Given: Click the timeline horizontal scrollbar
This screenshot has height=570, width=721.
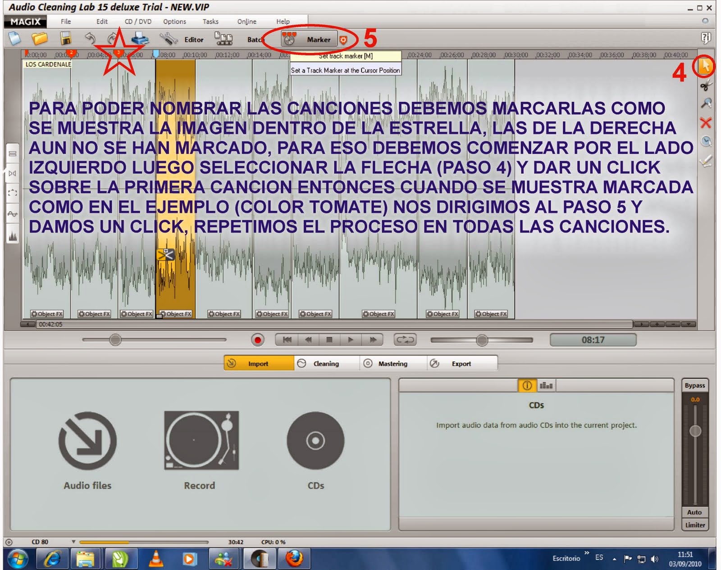Looking at the screenshot, I should [x=333, y=324].
